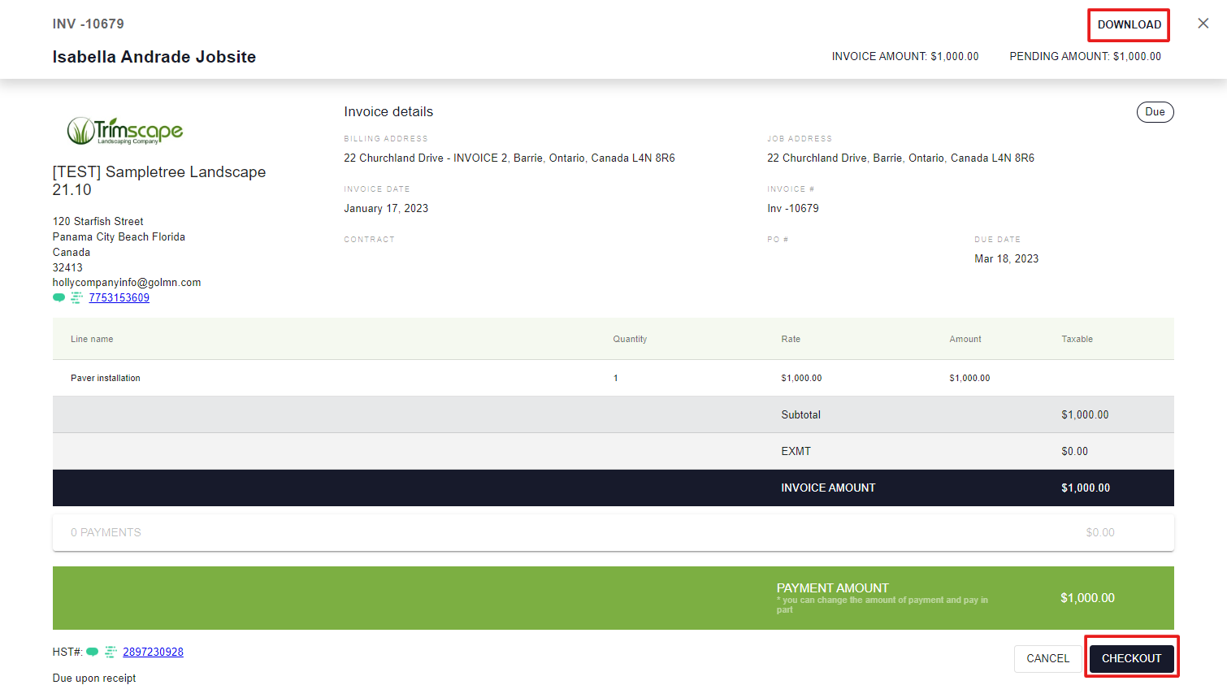The width and height of the screenshot is (1227, 685).
Task: Cancel the invoice payment
Action: tap(1048, 658)
